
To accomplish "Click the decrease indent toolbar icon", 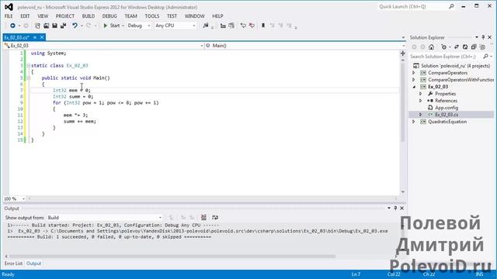I will [x=223, y=26].
